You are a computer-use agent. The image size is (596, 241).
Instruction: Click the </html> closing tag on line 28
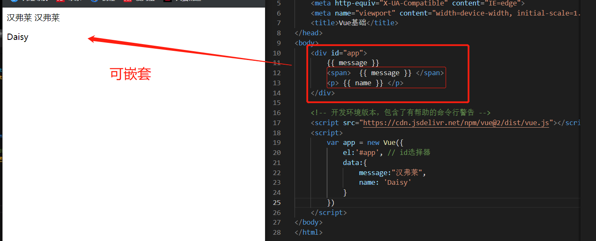309,233
